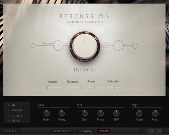Click the Low Freq. knob
Viewport: 169px width, 135px height.
(62, 113)
